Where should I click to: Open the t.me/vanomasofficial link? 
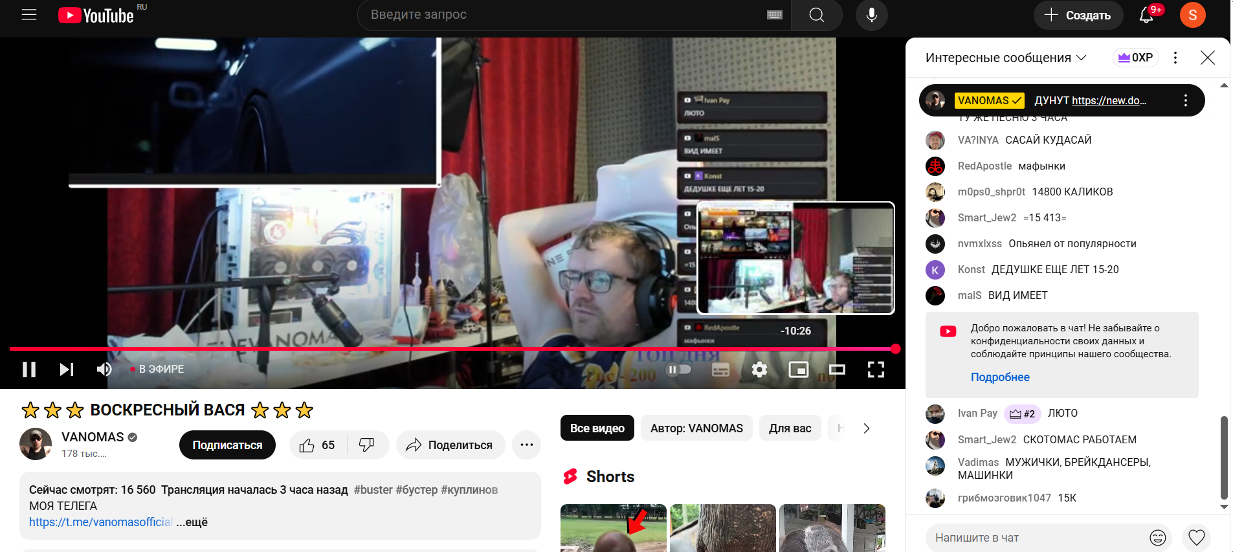tap(100, 522)
